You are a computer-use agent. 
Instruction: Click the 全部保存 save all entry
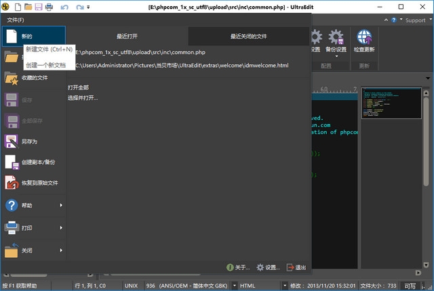click(x=34, y=121)
